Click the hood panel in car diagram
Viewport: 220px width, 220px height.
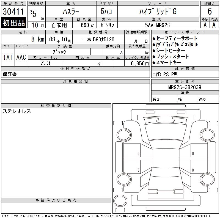click(166, 132)
